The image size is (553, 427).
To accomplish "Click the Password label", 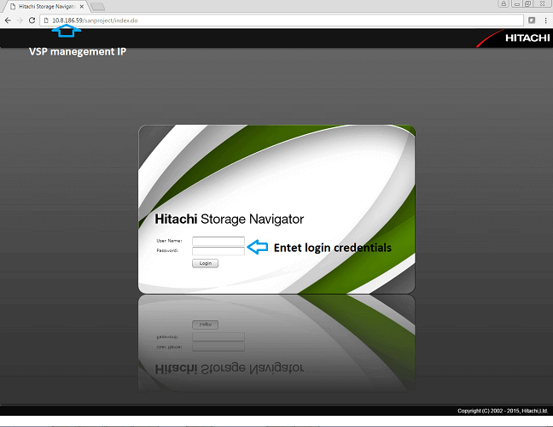I will 167,250.
